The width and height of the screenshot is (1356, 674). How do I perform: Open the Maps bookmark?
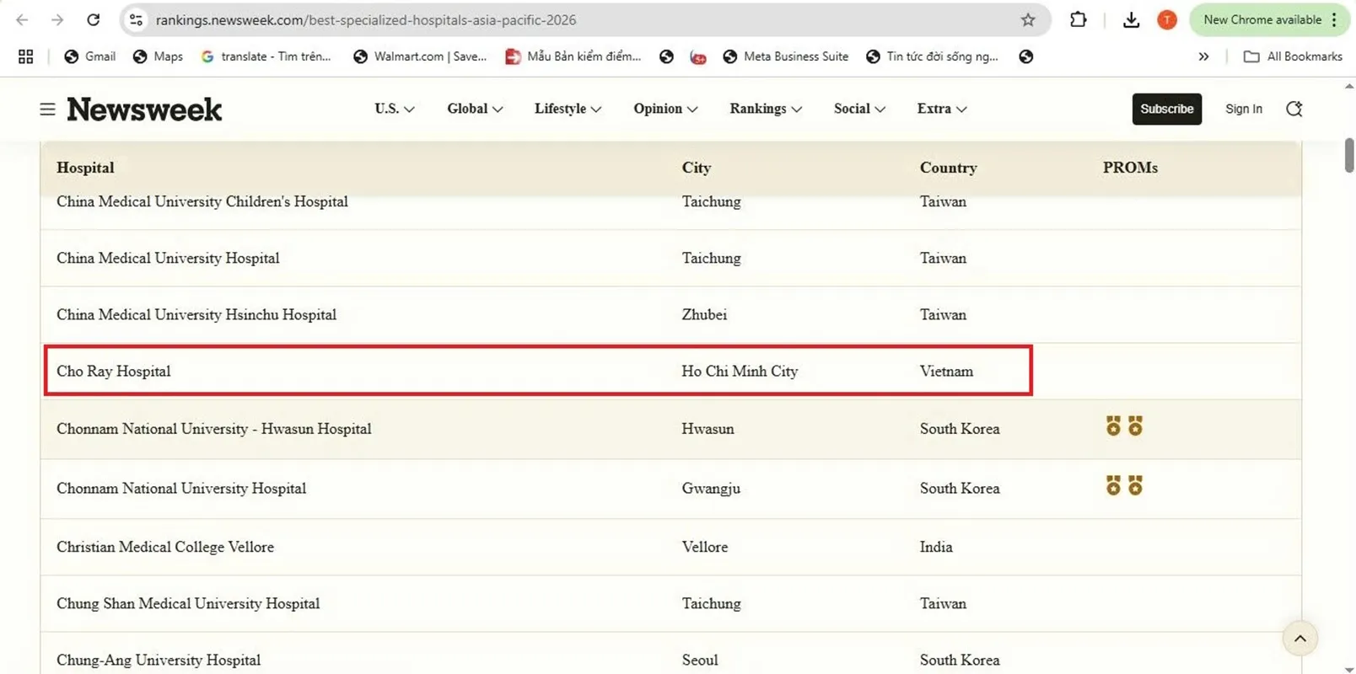click(158, 56)
